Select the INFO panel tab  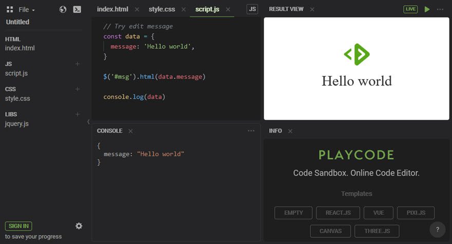tap(275, 131)
